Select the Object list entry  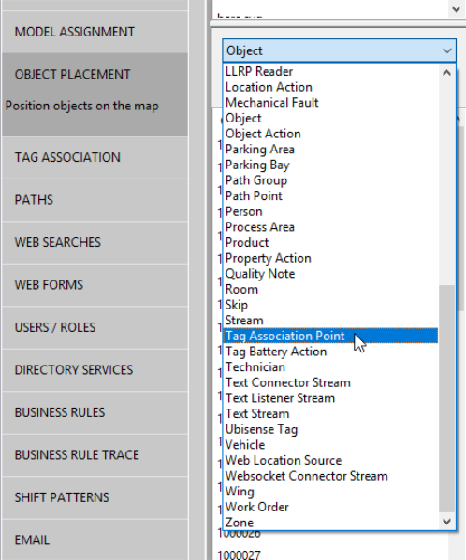330,118
